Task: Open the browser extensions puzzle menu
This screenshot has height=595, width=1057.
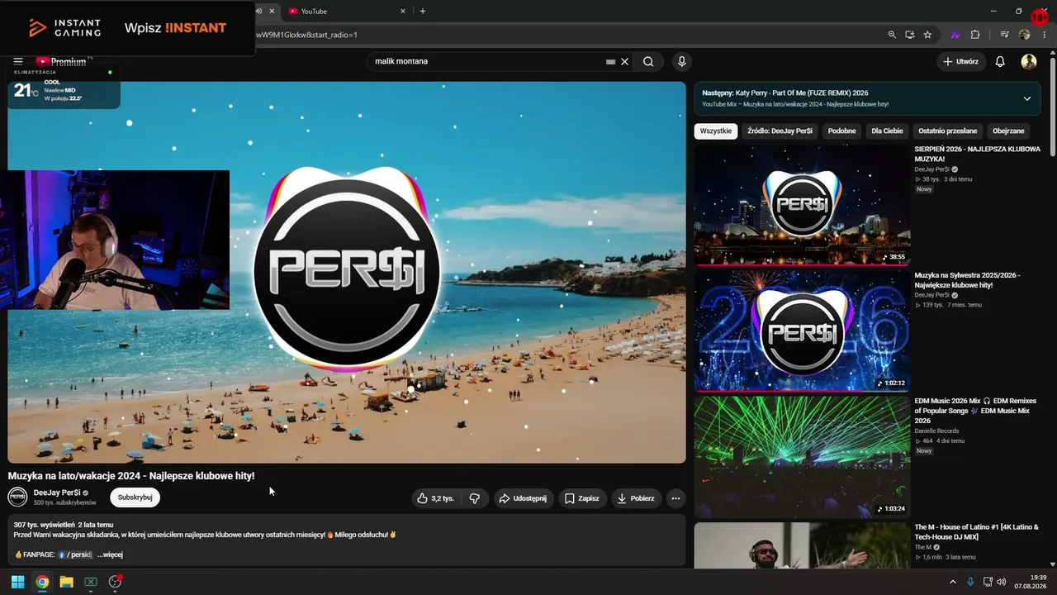Action: (975, 35)
